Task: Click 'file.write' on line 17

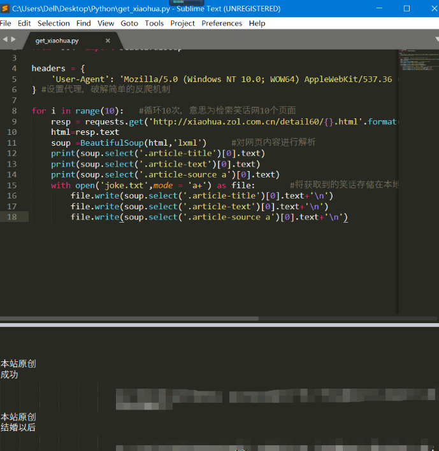Action: tap(95, 207)
